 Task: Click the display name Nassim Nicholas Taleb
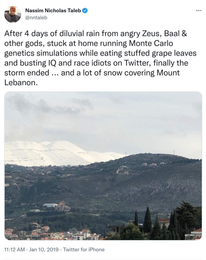(x=53, y=11)
